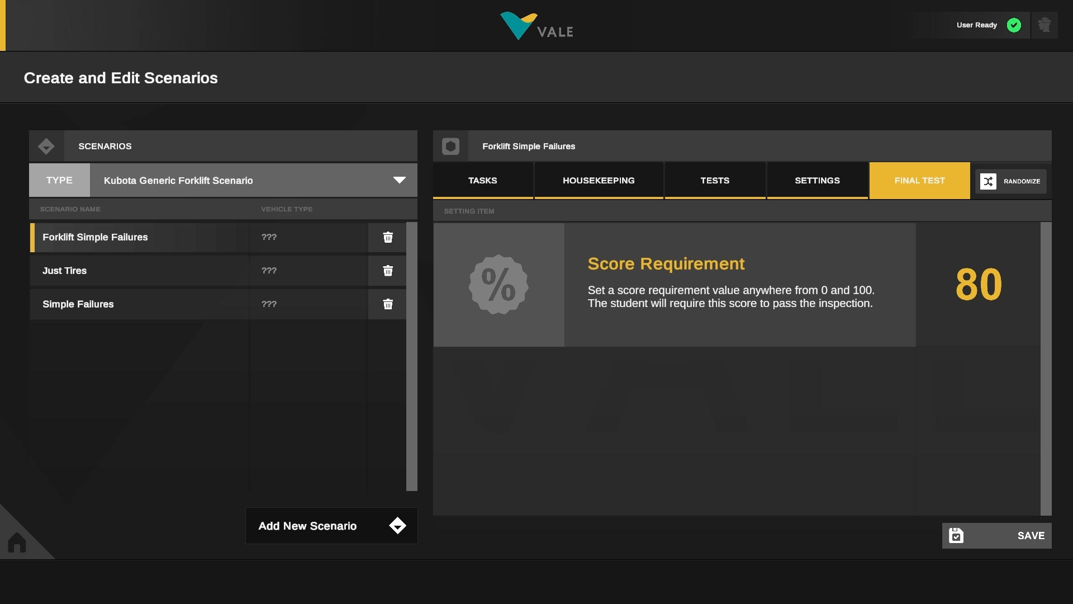
Task: Go to the Settings tab
Action: (x=817, y=181)
